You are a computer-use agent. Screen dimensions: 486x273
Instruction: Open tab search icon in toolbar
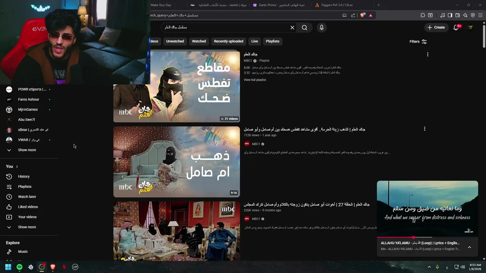coord(430,15)
